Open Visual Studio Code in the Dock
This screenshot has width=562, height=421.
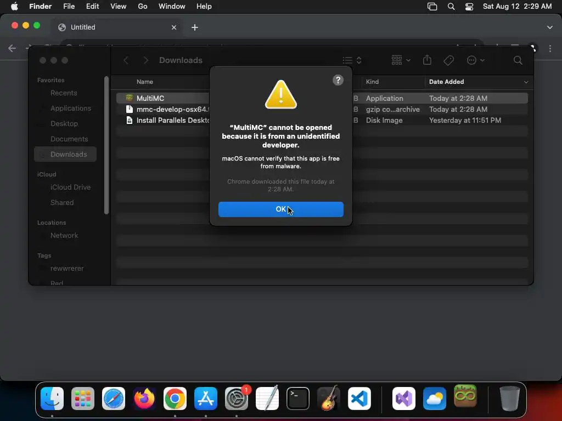tap(359, 399)
